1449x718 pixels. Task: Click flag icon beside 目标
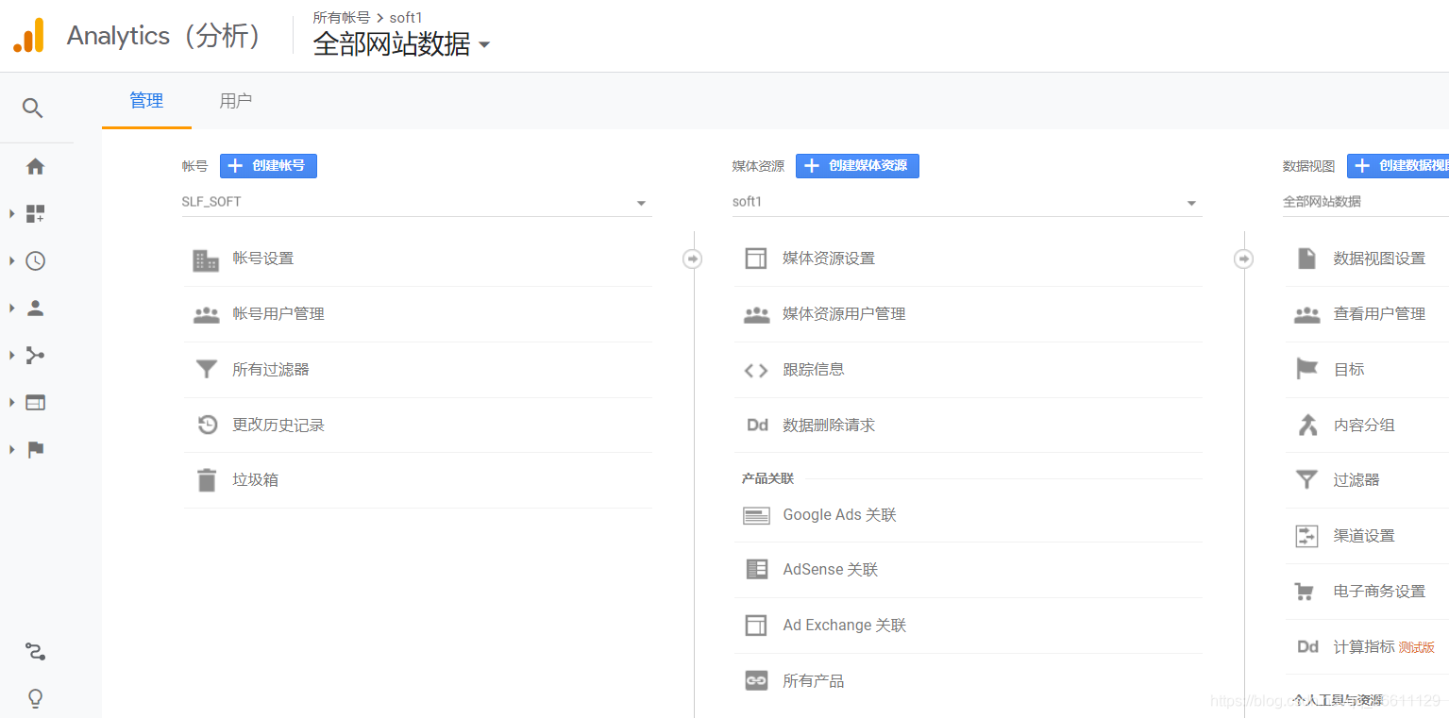(1306, 369)
